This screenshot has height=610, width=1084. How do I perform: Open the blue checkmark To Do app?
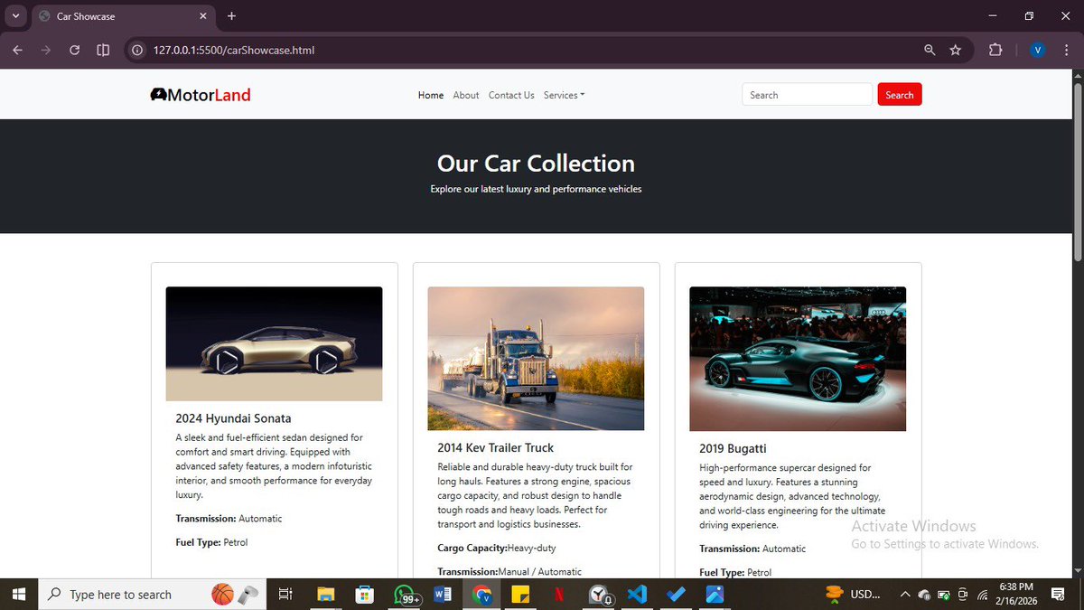click(x=676, y=595)
